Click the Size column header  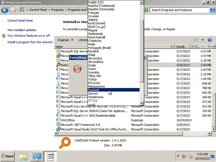coord(201,47)
